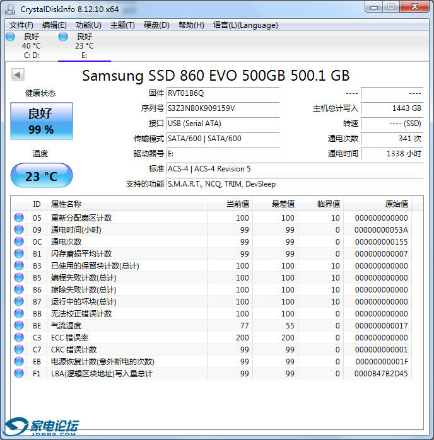Select the 擦除失败计数(总计) row
The width and height of the screenshot is (434, 440).
tap(212, 289)
